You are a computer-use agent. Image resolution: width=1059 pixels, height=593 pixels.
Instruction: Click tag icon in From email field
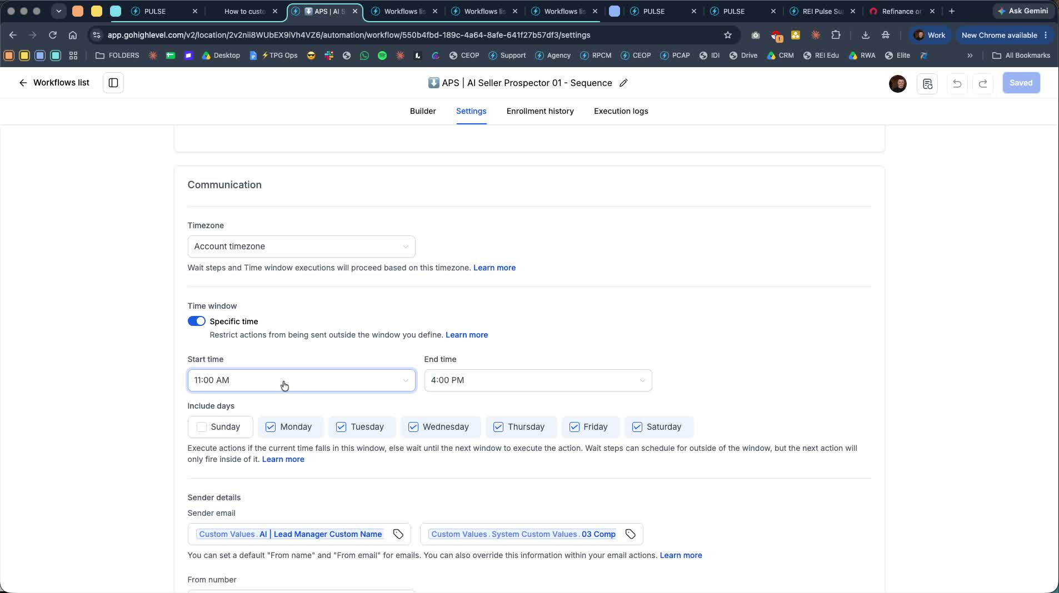(631, 534)
